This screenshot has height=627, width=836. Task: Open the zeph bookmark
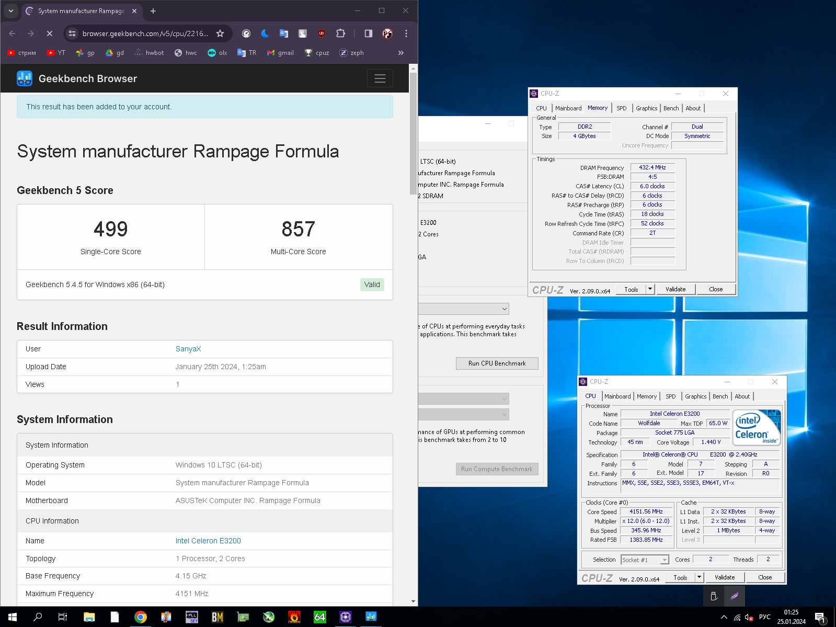351,53
